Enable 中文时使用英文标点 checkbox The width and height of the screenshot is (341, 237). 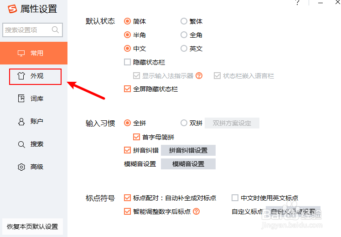235,198
